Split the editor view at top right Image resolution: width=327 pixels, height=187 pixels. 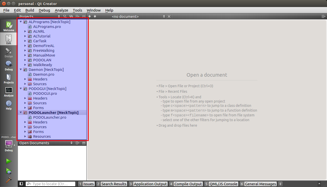click(x=323, y=17)
